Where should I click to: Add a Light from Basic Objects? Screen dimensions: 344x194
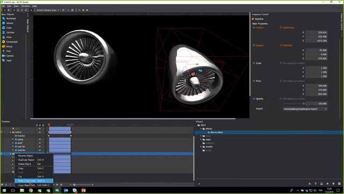[x=7, y=60]
